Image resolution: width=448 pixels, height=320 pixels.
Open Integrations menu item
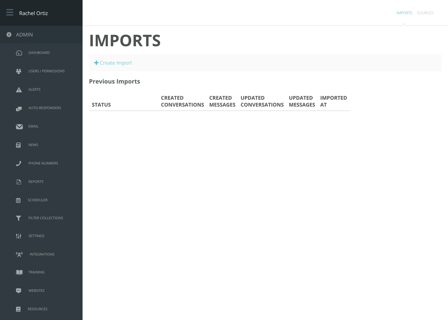coord(41,254)
